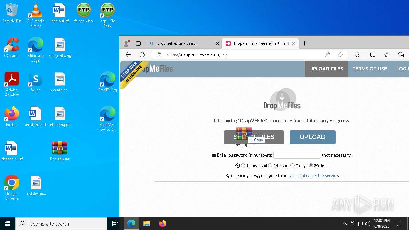Open Task View on taskbar
The width and height of the screenshot is (409, 230).
(x=115, y=224)
